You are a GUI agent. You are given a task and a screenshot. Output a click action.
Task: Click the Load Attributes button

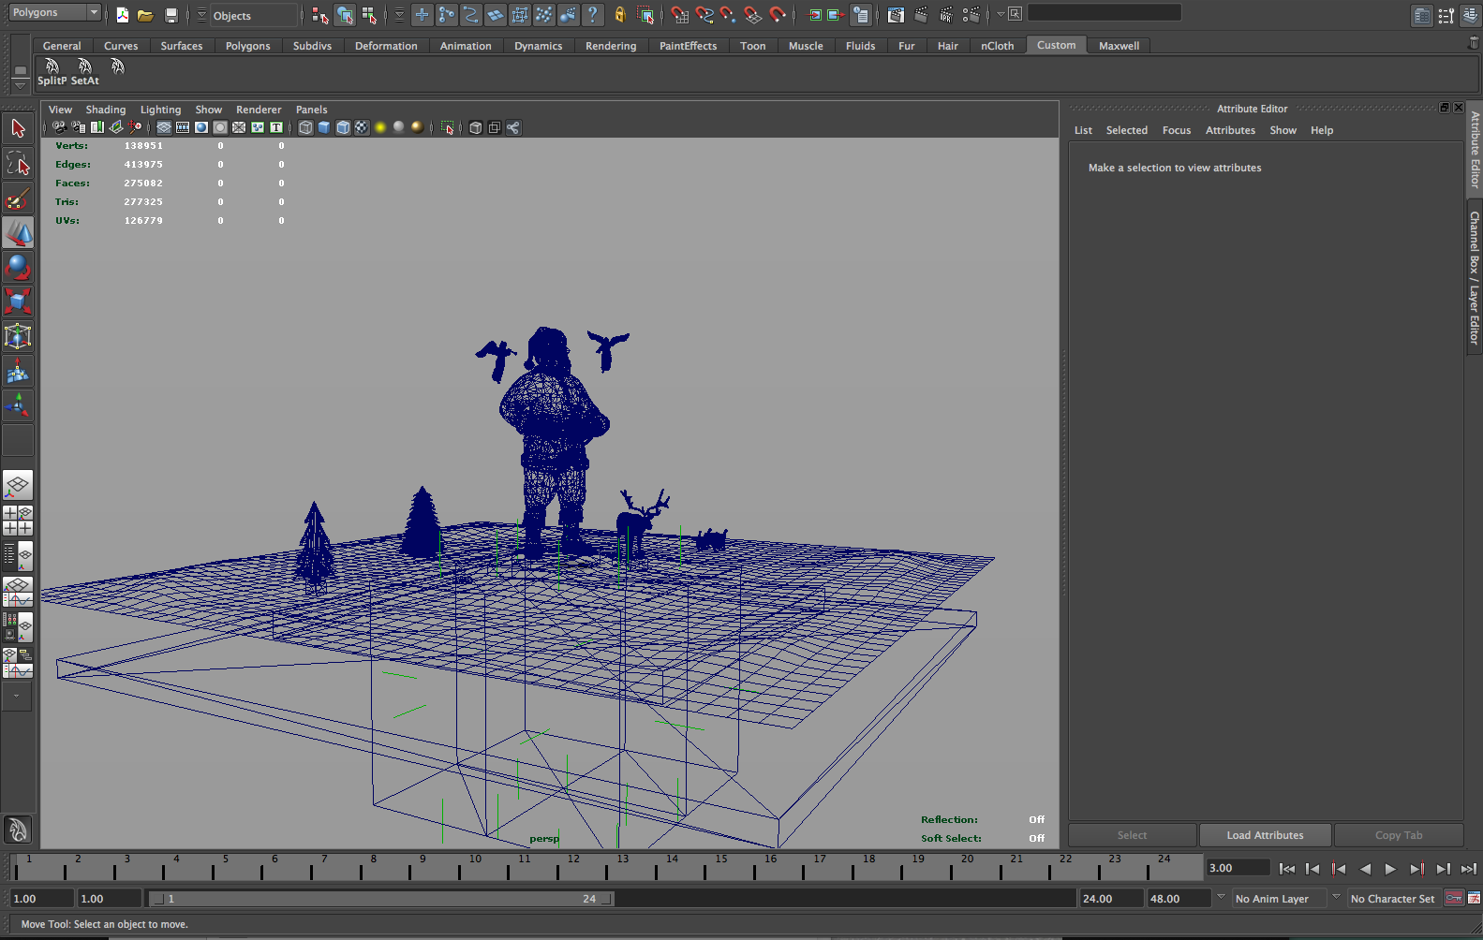[x=1265, y=835]
